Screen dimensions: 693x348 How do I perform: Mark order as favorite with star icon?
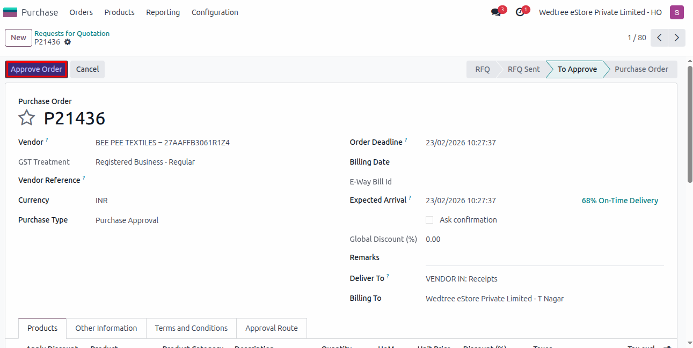pos(27,118)
